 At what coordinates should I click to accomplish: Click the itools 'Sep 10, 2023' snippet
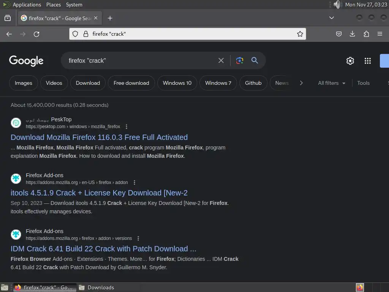click(26, 203)
